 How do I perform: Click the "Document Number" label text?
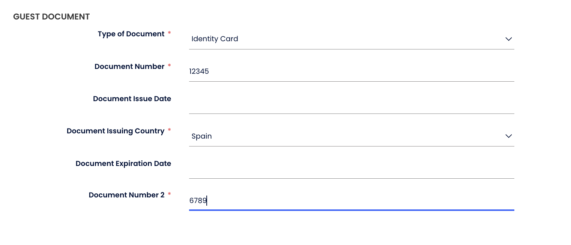click(129, 67)
